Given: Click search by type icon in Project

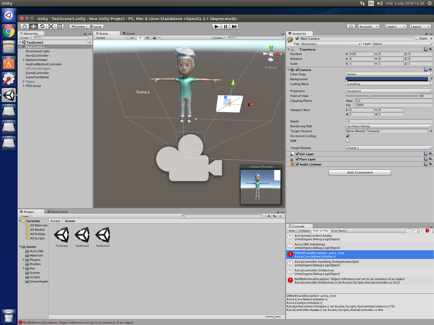Looking at the screenshot, I should point(269,216).
